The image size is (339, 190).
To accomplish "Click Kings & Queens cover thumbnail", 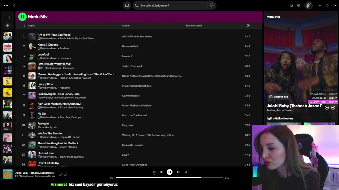I will click(x=32, y=46).
